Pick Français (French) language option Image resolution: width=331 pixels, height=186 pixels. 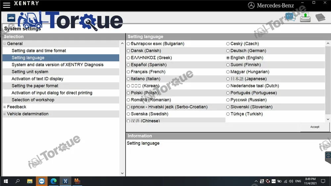pyautogui.click(x=128, y=72)
